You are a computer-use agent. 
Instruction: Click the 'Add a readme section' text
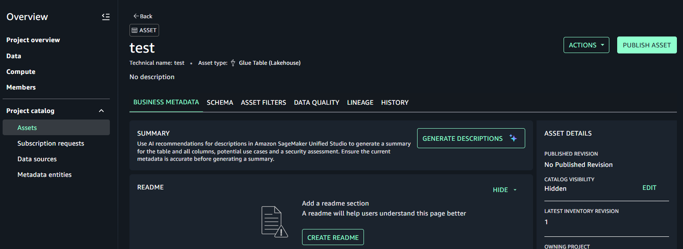[x=335, y=203]
